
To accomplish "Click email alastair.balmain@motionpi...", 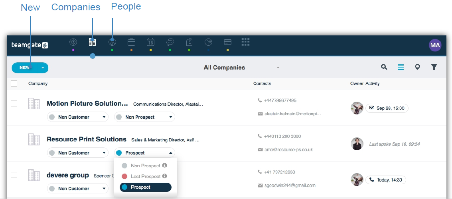I will click(x=292, y=114).
